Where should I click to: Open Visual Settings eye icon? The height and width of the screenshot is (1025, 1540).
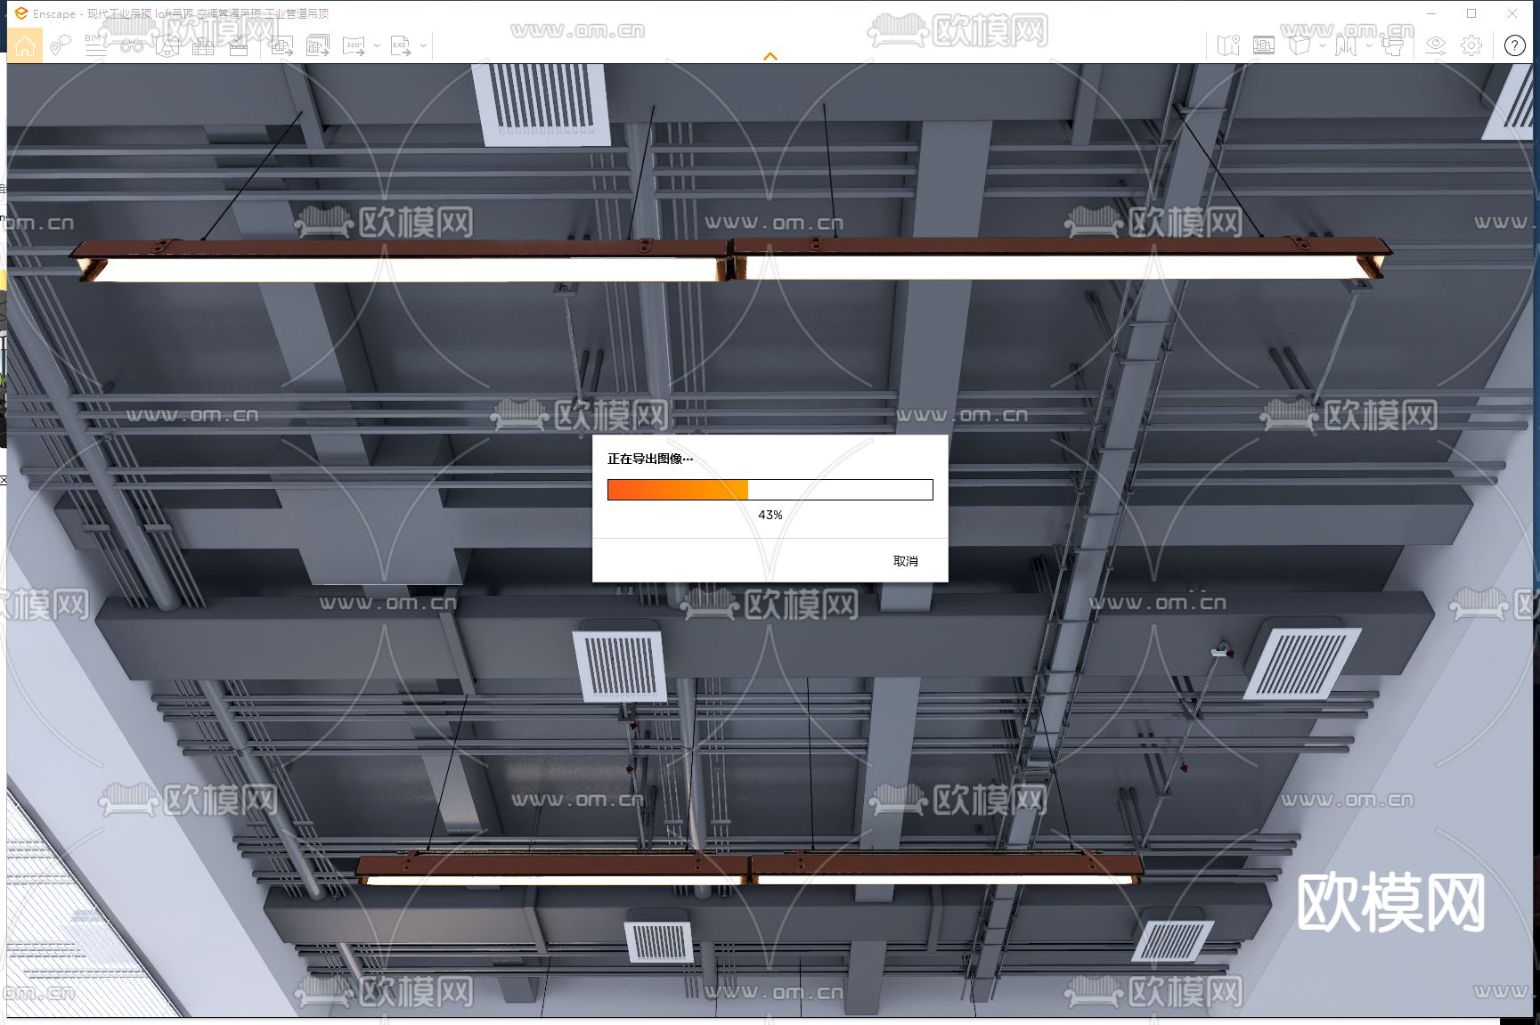pyautogui.click(x=1436, y=45)
